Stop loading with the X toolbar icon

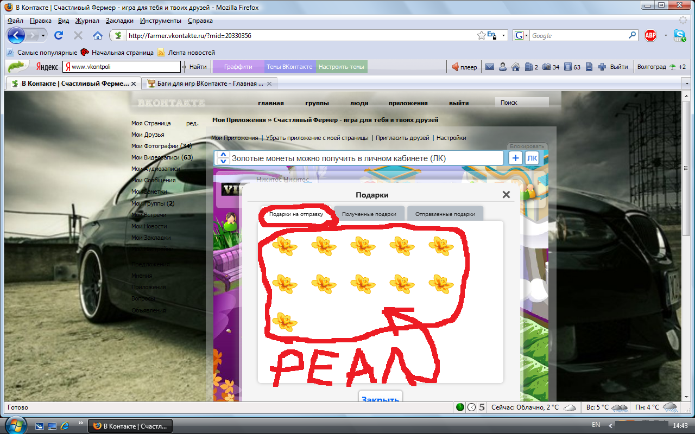tap(78, 35)
